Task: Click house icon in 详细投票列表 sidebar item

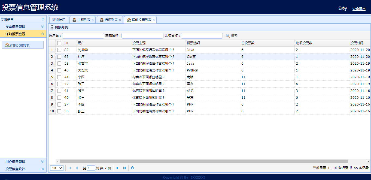Action: point(7,45)
